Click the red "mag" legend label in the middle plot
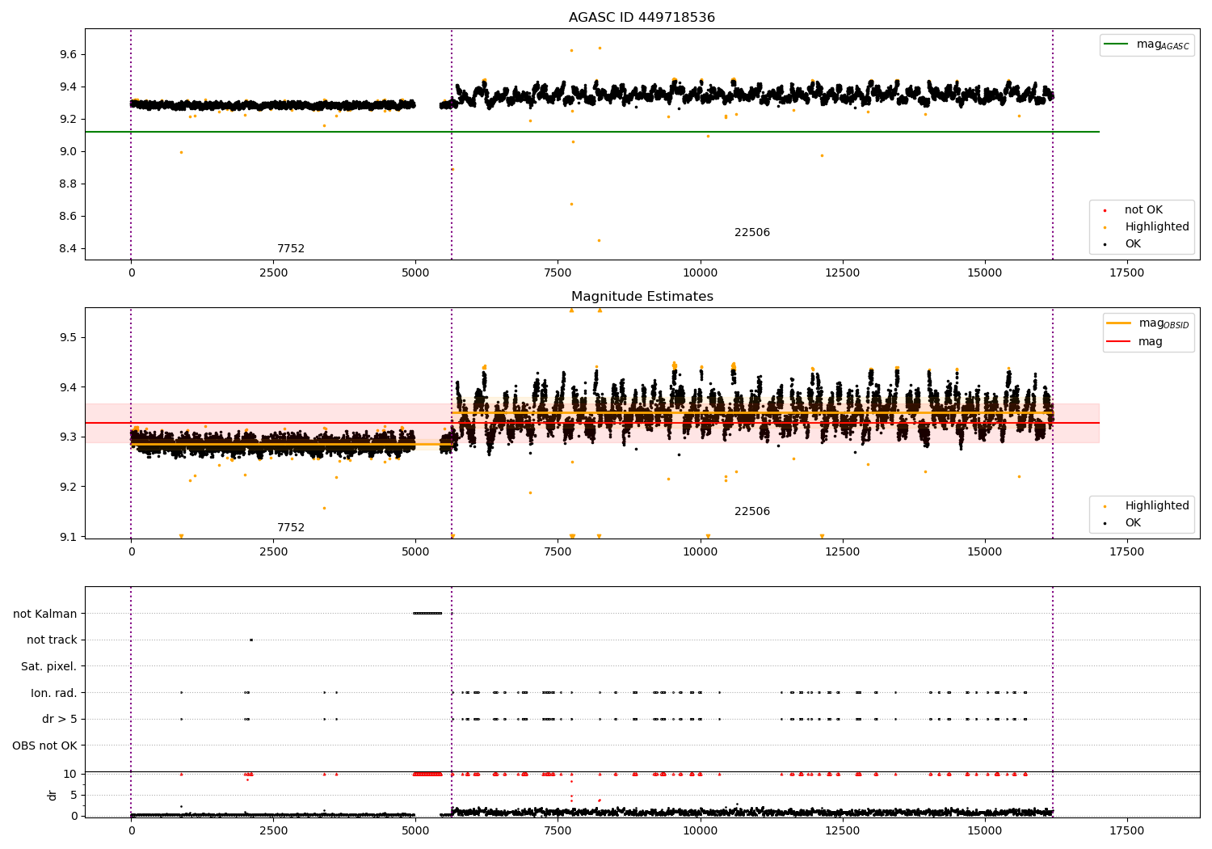Viewport: 1212px width, 849px height. (1151, 342)
